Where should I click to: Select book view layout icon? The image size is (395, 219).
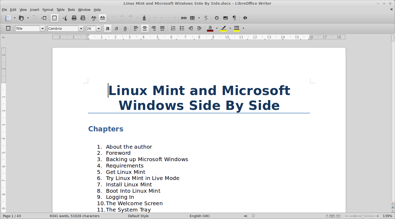tap(338, 216)
